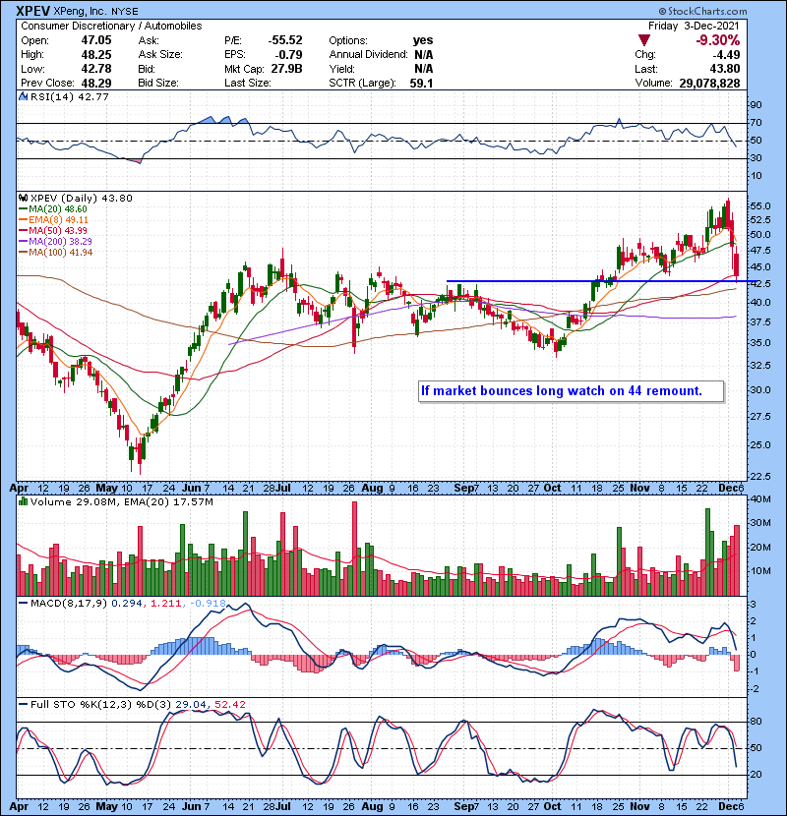Click the RSI(14) 42.77 indicator label

tap(69, 96)
